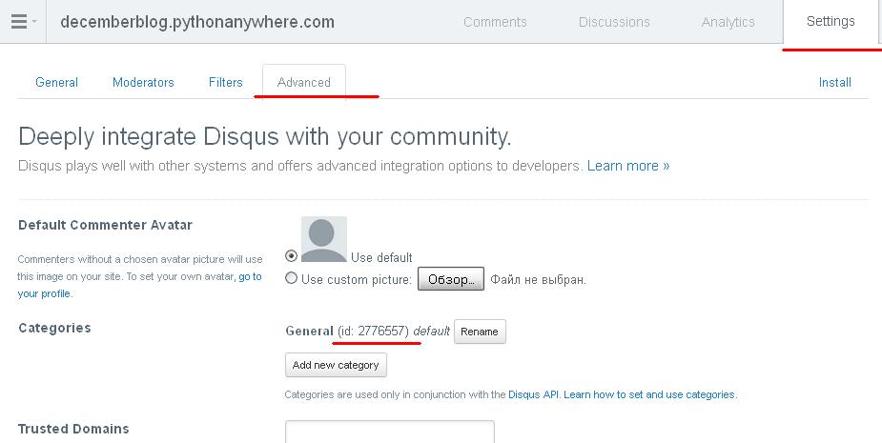Open the hamburger menu icon

[18, 22]
